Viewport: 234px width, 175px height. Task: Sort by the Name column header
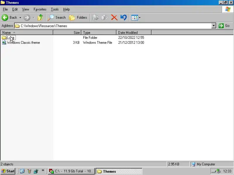coord(27,32)
